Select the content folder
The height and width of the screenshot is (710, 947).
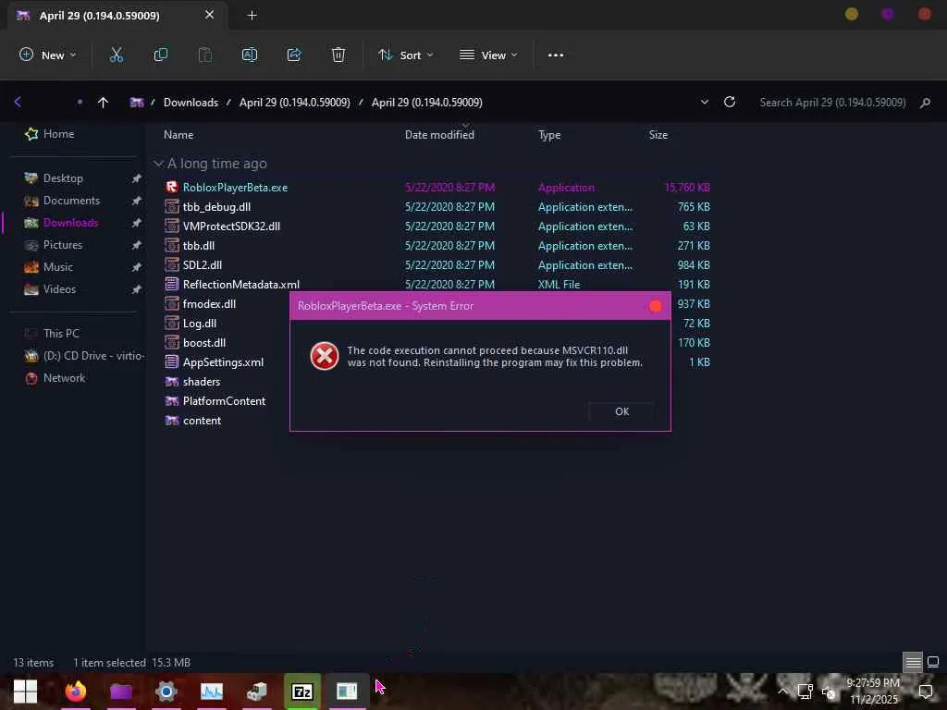click(x=202, y=421)
